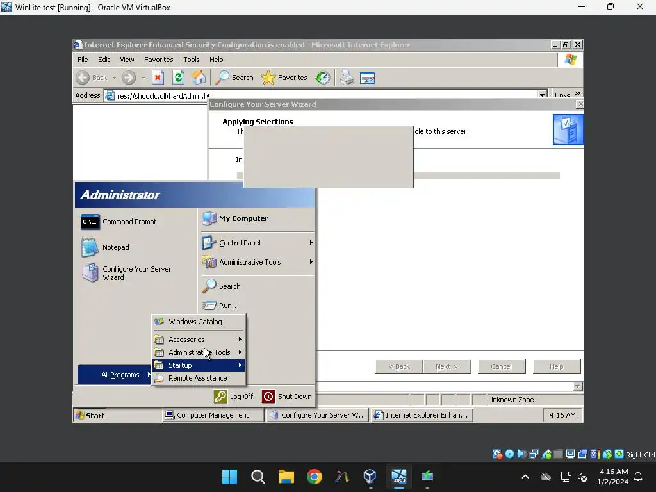Click the History clock icon
The width and height of the screenshot is (656, 492).
click(323, 78)
